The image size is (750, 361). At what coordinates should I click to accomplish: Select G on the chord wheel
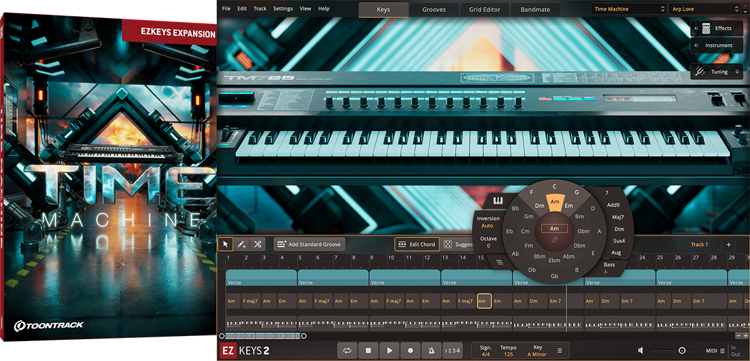(x=576, y=193)
